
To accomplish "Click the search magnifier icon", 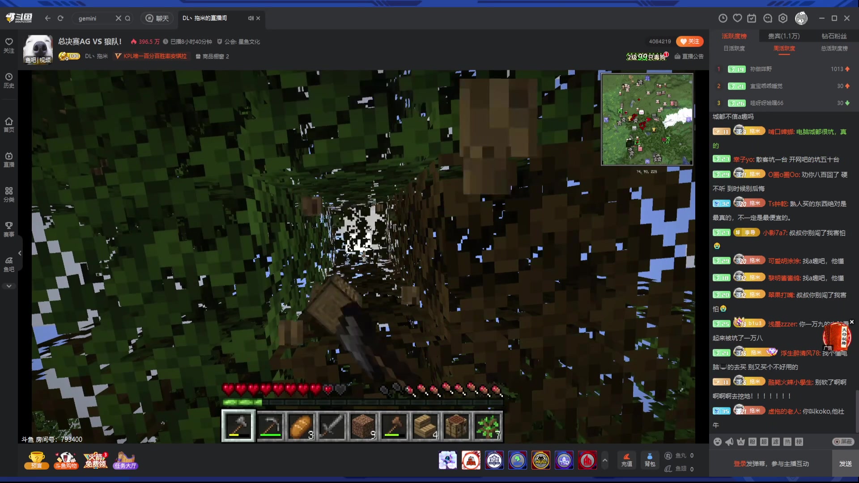I will click(x=128, y=18).
